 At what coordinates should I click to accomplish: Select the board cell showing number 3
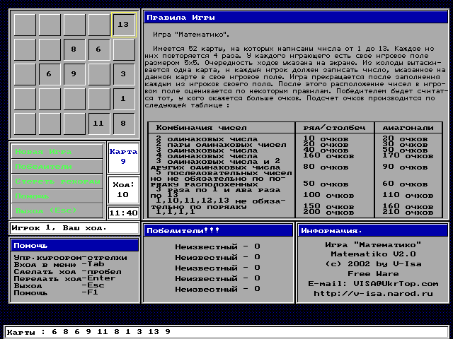pos(123,74)
